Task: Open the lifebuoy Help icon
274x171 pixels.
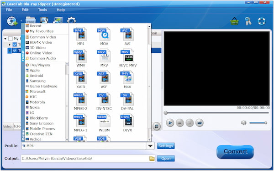Action: pos(262,21)
